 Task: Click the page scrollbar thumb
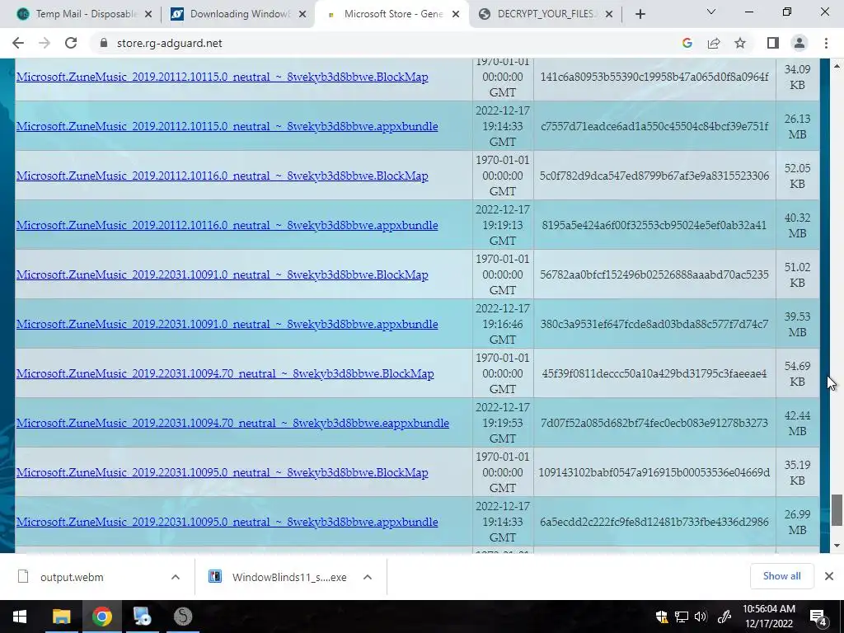pos(837,509)
